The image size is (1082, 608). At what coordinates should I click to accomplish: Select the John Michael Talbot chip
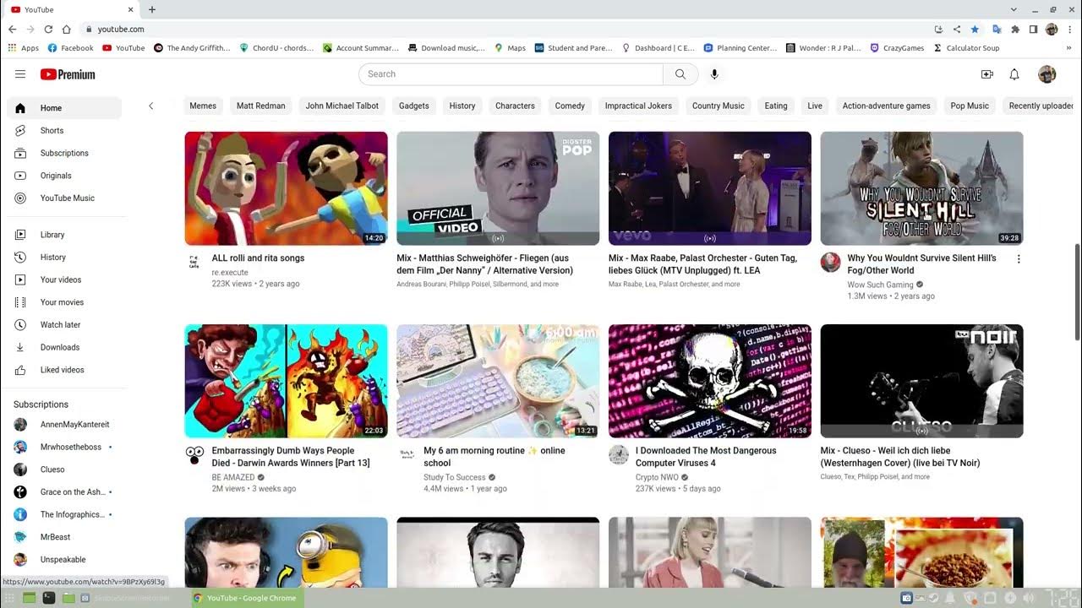click(x=342, y=106)
